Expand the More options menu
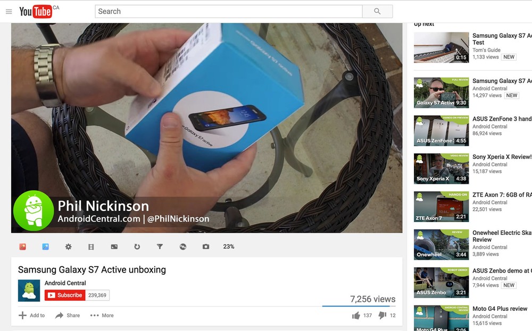532x331 pixels. click(x=102, y=316)
